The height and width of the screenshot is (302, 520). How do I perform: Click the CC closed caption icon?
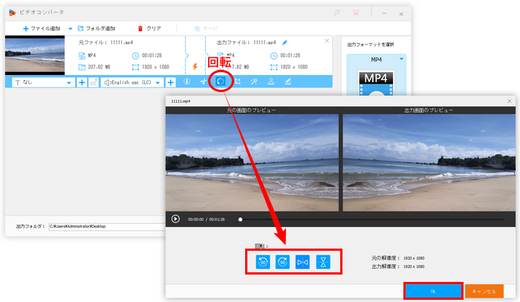click(x=94, y=82)
